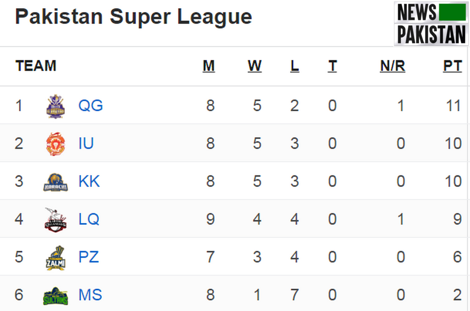The width and height of the screenshot is (470, 311).
Task: Click the News Pakistan logo
Action: (431, 23)
